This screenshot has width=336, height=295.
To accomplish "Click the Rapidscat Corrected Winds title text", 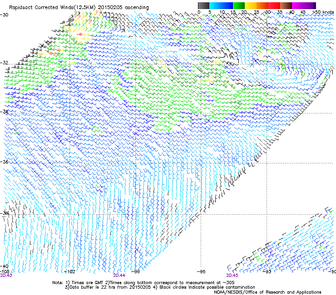I will (79, 8).
